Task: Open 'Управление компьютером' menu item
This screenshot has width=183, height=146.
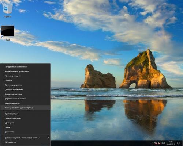Action: (x=25, y=99)
